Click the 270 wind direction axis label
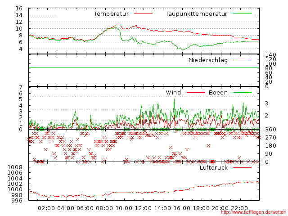 [x=271, y=138]
